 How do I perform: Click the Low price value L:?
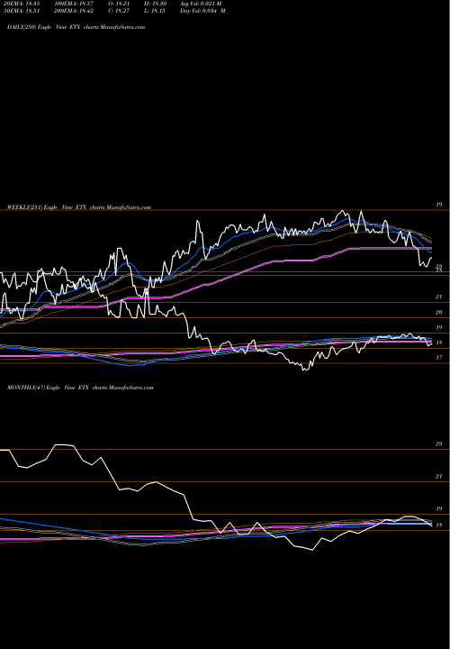pyautogui.click(x=156, y=11)
